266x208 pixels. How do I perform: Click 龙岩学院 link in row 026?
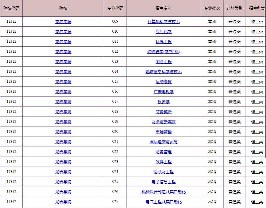[63, 192]
